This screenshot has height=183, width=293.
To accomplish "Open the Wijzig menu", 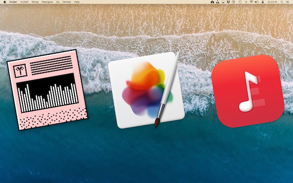I will point(35,2).
